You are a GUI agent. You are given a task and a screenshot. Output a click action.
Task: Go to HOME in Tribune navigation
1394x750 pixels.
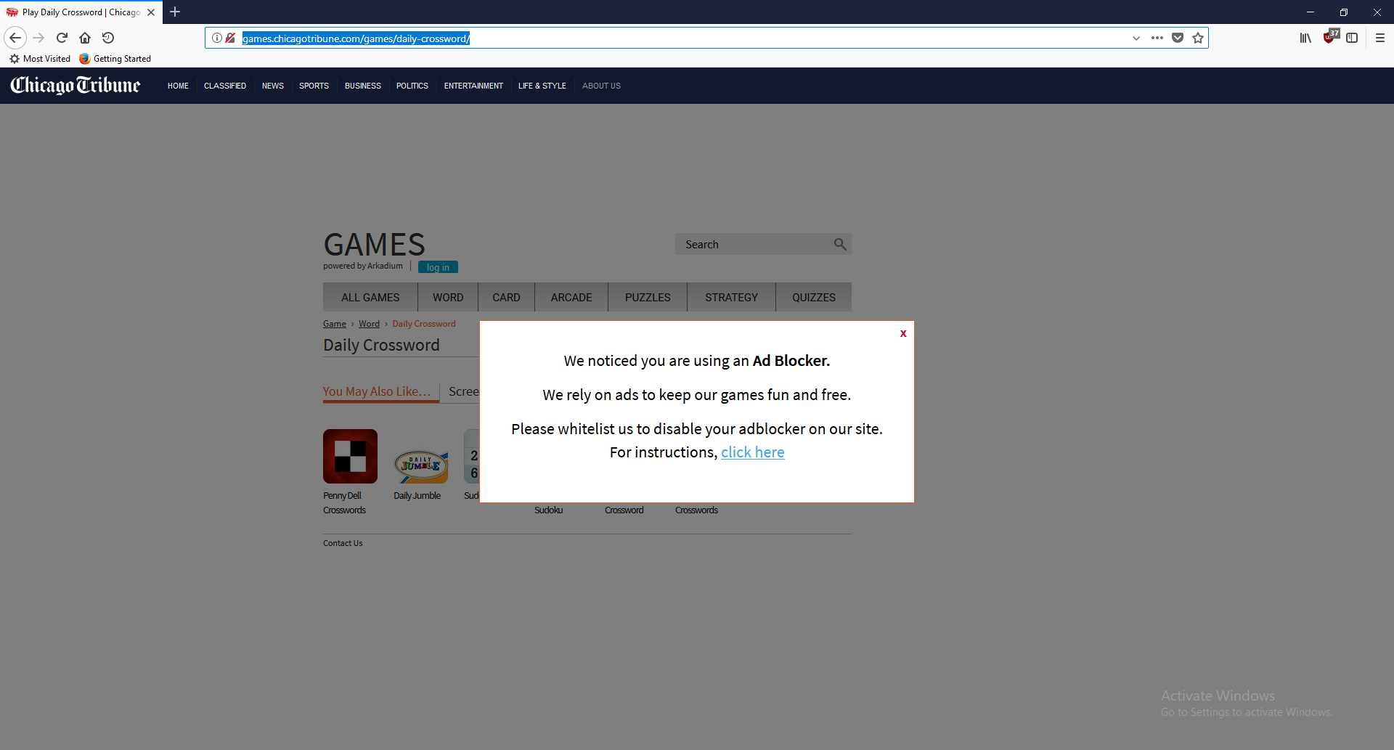[x=178, y=86]
